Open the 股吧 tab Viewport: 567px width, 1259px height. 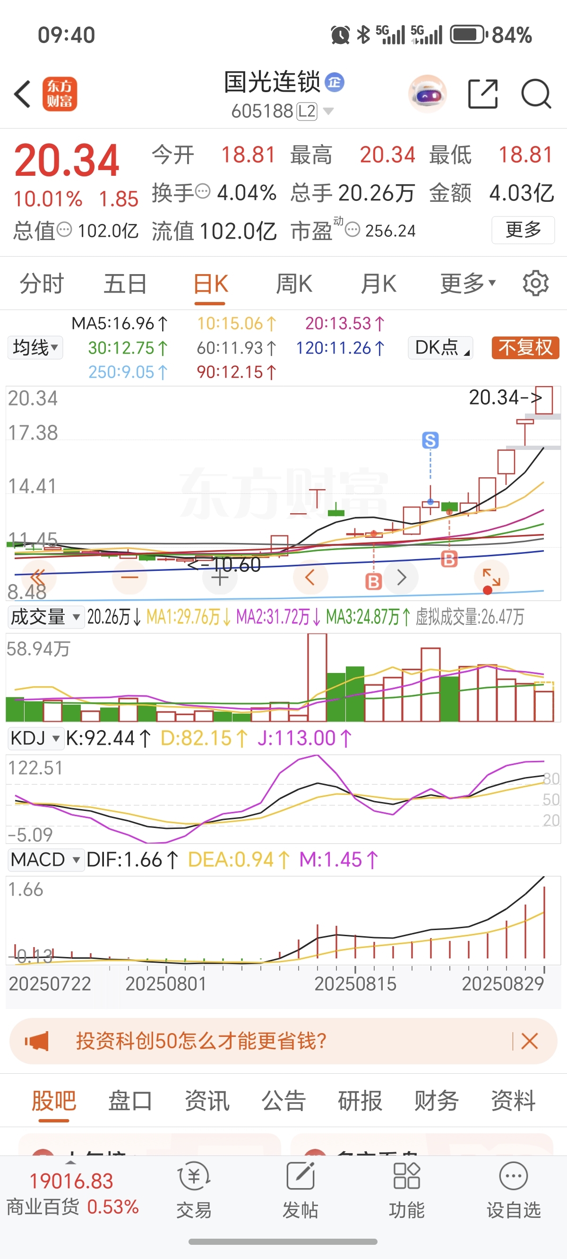click(x=54, y=1101)
